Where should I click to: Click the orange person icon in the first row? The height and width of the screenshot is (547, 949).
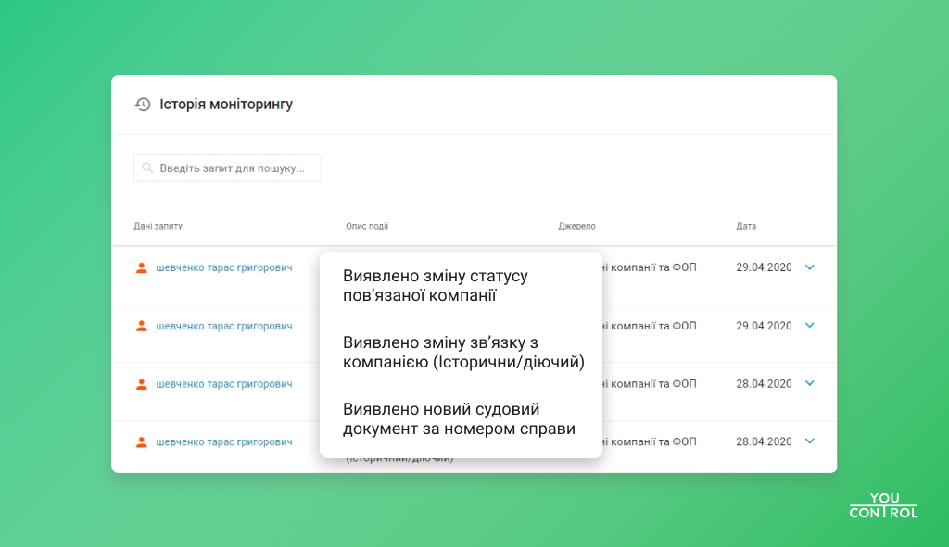point(142,267)
